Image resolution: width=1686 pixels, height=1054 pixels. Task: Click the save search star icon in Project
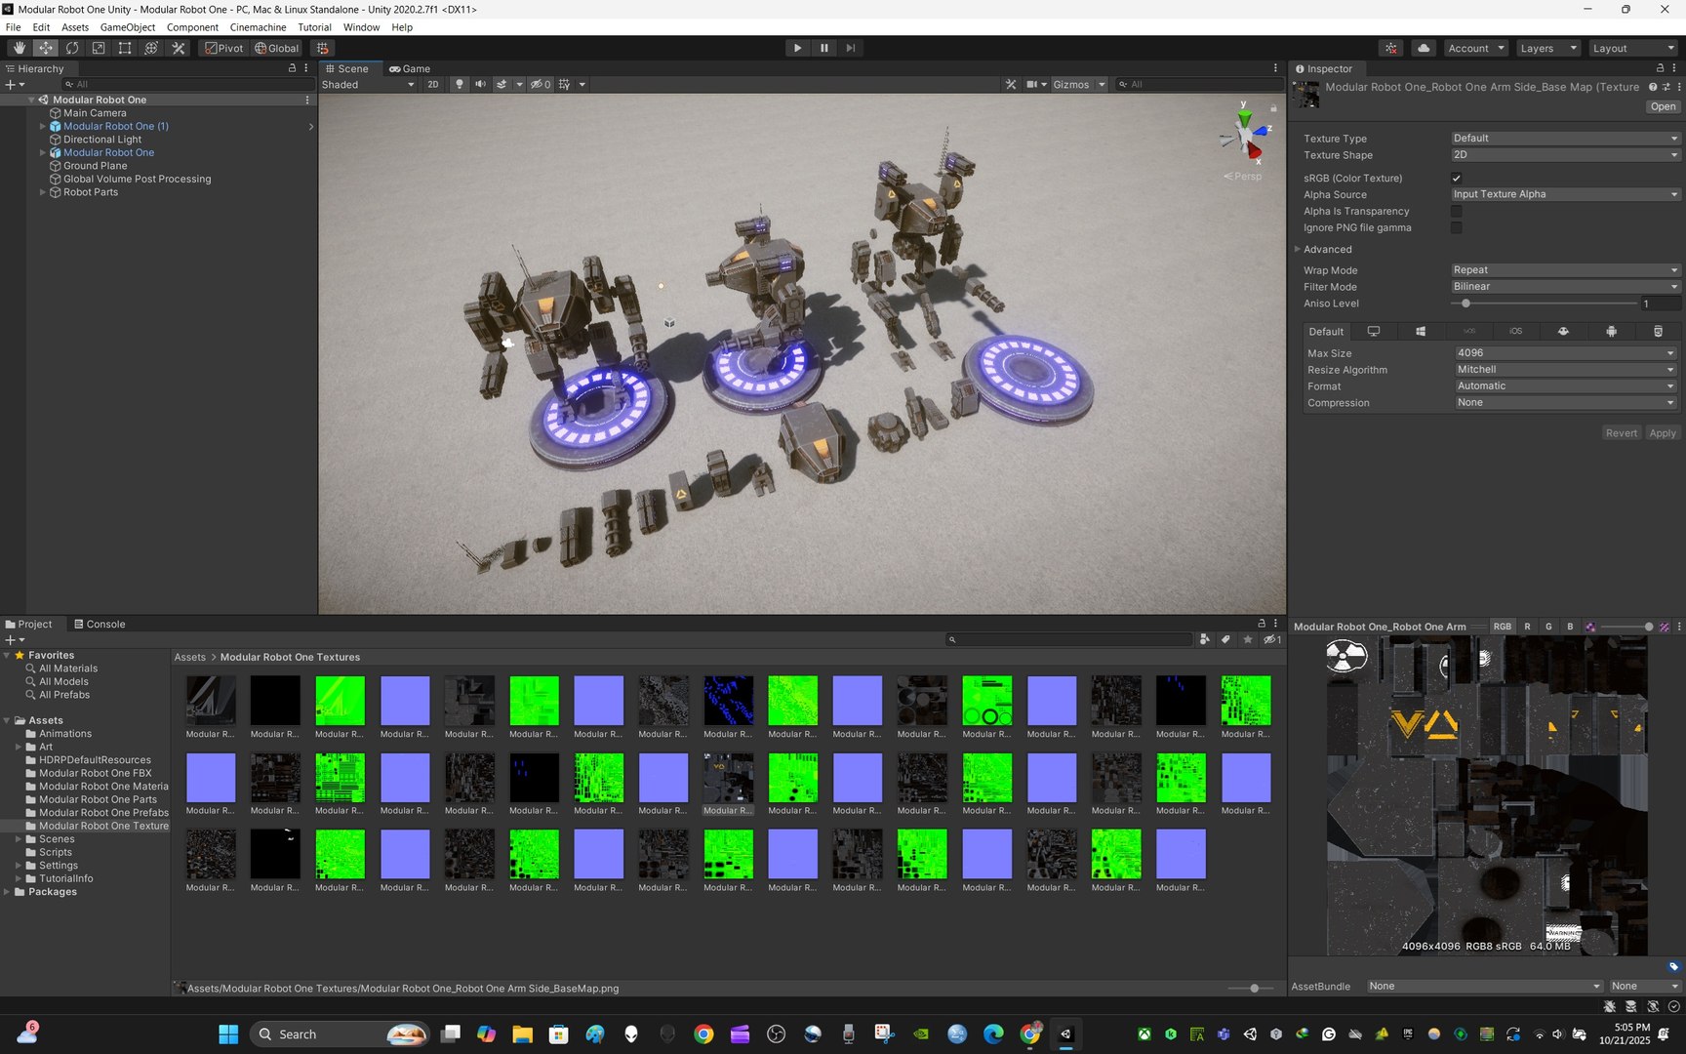[1248, 640]
